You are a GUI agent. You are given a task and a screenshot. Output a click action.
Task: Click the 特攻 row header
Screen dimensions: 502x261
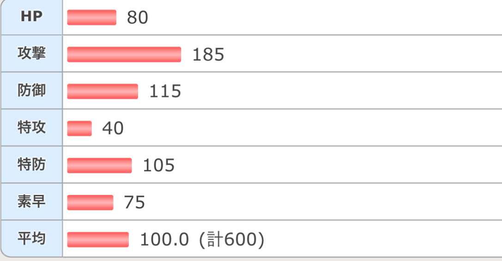(31, 128)
